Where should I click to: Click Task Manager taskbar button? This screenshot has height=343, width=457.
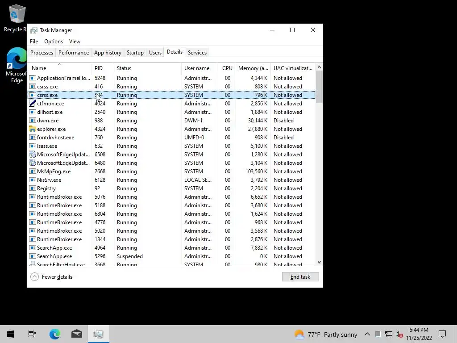99,334
